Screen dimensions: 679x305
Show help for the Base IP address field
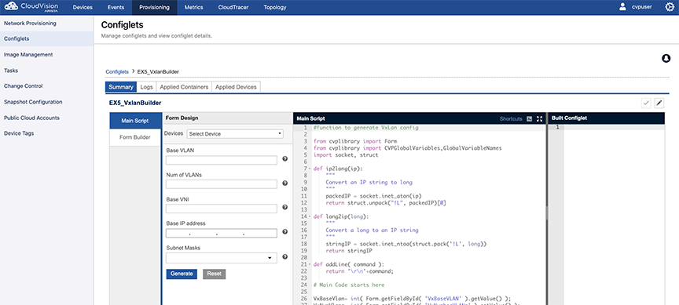pos(285,231)
